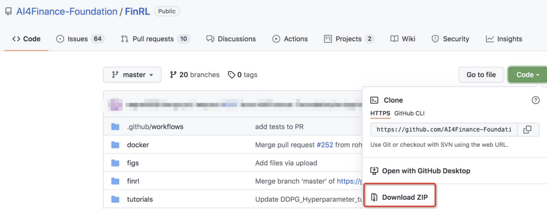Click the clone URL text field
The height and width of the screenshot is (209, 547).
(x=444, y=129)
